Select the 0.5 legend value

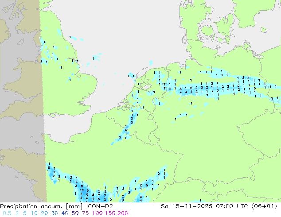click(x=7, y=213)
